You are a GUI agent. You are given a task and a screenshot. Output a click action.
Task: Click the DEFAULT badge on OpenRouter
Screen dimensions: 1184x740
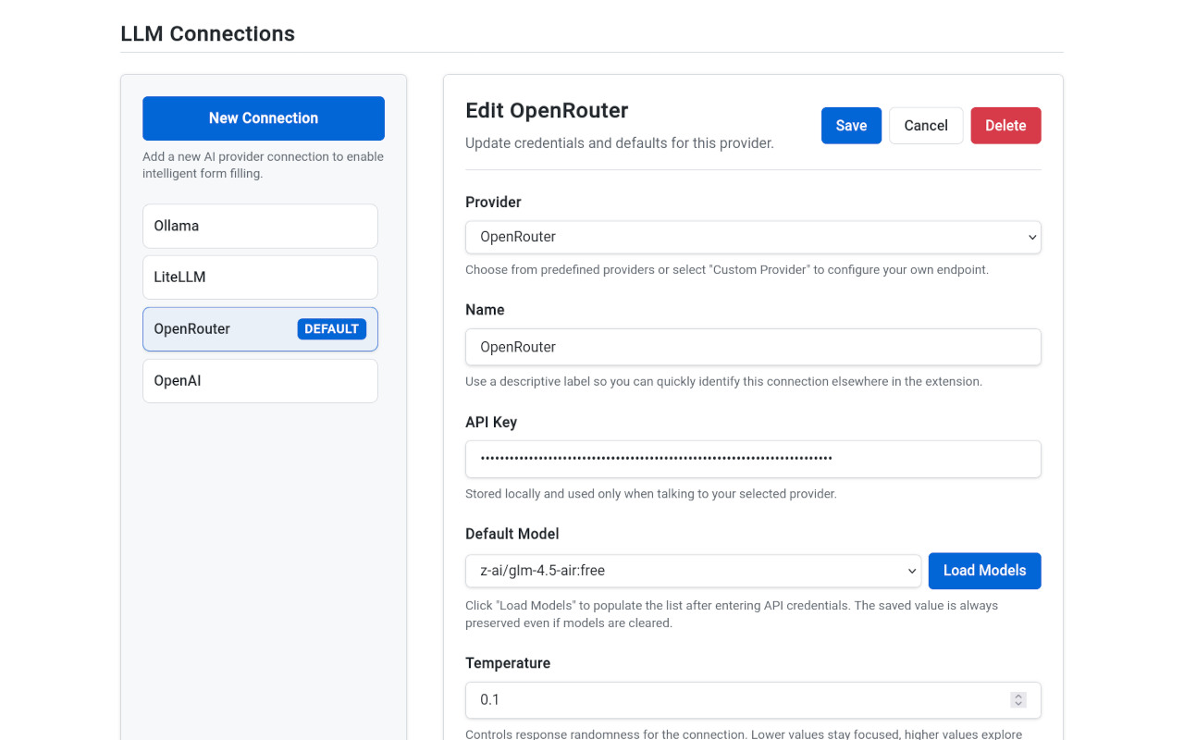(x=331, y=329)
